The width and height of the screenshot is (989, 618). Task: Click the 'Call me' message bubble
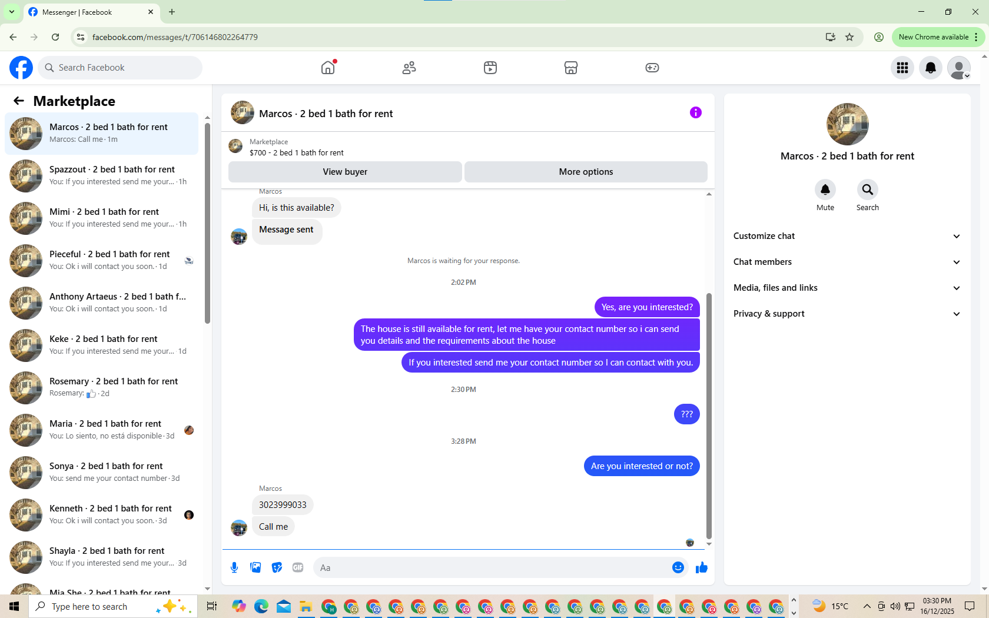(x=274, y=527)
